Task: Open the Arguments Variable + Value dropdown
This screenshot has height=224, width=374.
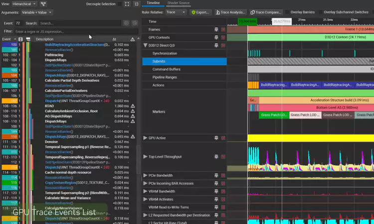Action: pyautogui.click(x=36, y=12)
